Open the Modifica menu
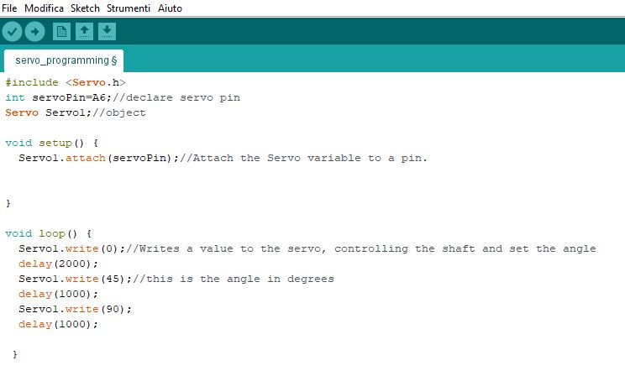 click(x=44, y=8)
